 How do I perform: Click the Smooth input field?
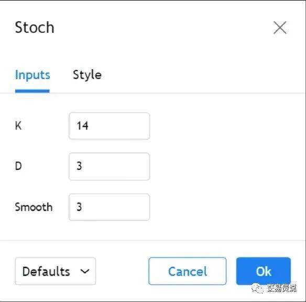[x=110, y=207]
